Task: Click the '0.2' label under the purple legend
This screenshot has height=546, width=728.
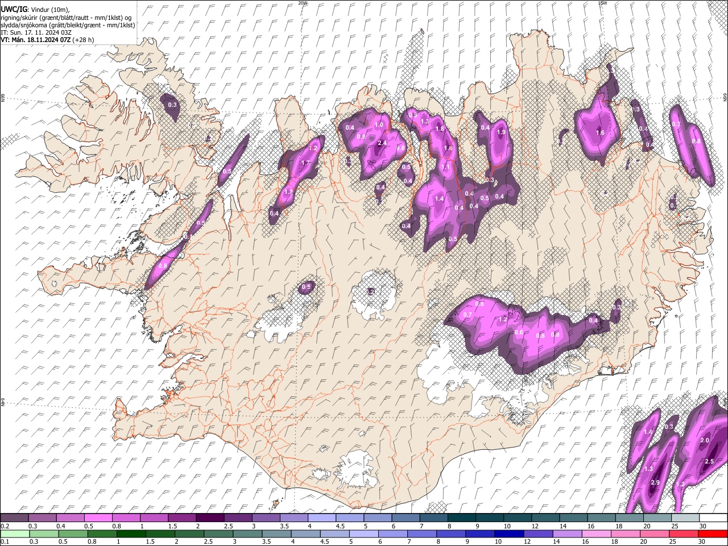Action: point(5,526)
